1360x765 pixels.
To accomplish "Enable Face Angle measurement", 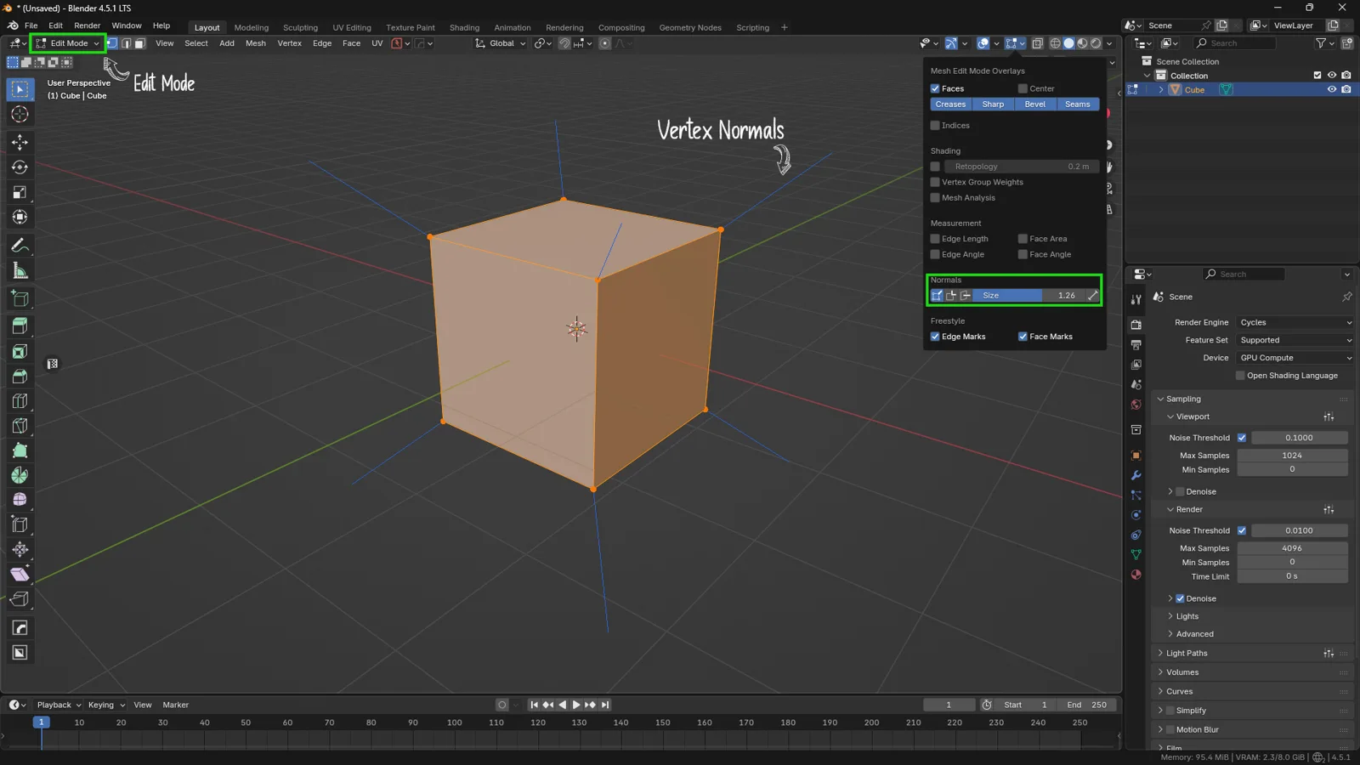I will [x=1023, y=254].
